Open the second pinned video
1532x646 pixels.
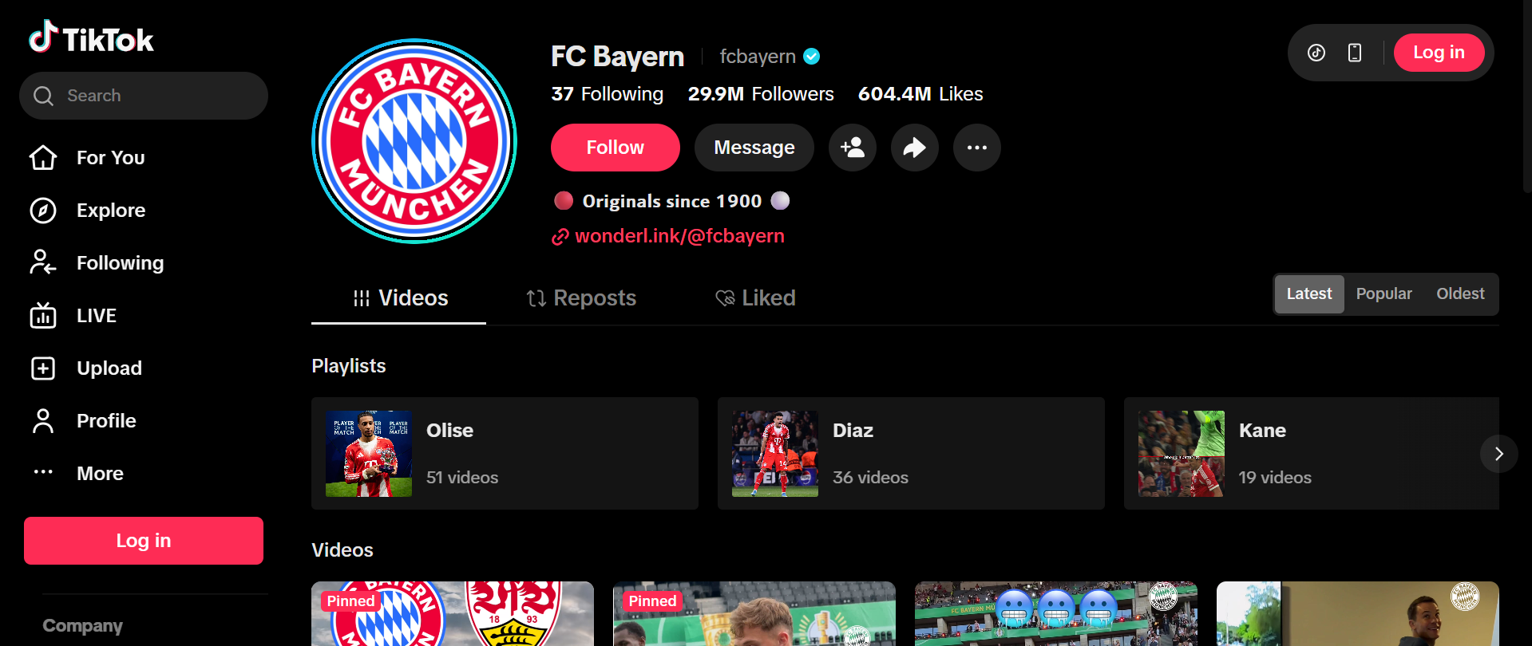(754, 614)
